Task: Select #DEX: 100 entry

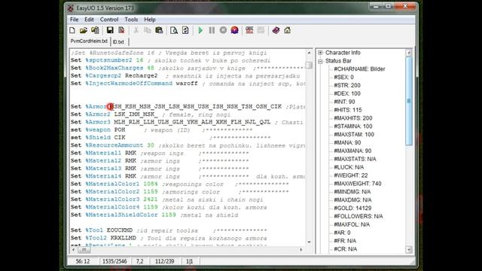Action: [347, 93]
